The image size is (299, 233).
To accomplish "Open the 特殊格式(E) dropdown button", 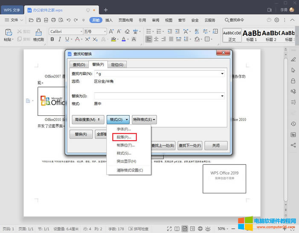I will click(x=144, y=120).
